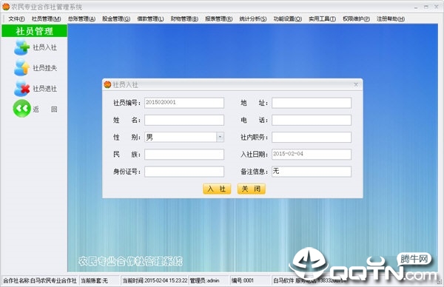Open the 社员退社 member withdrawal icon
The height and width of the screenshot is (287, 444).
[x=21, y=88]
